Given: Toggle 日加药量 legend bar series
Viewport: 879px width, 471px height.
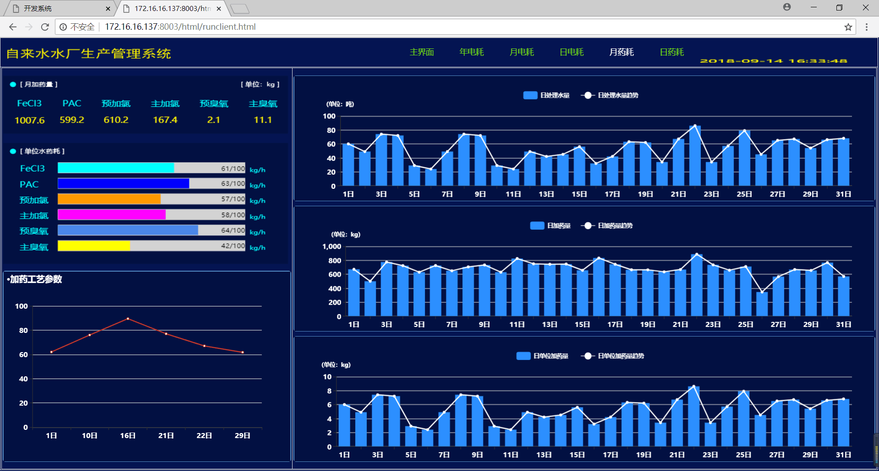Looking at the screenshot, I should pos(550,225).
